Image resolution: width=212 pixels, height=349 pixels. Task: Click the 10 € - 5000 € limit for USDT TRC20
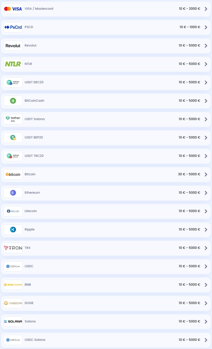(x=189, y=156)
